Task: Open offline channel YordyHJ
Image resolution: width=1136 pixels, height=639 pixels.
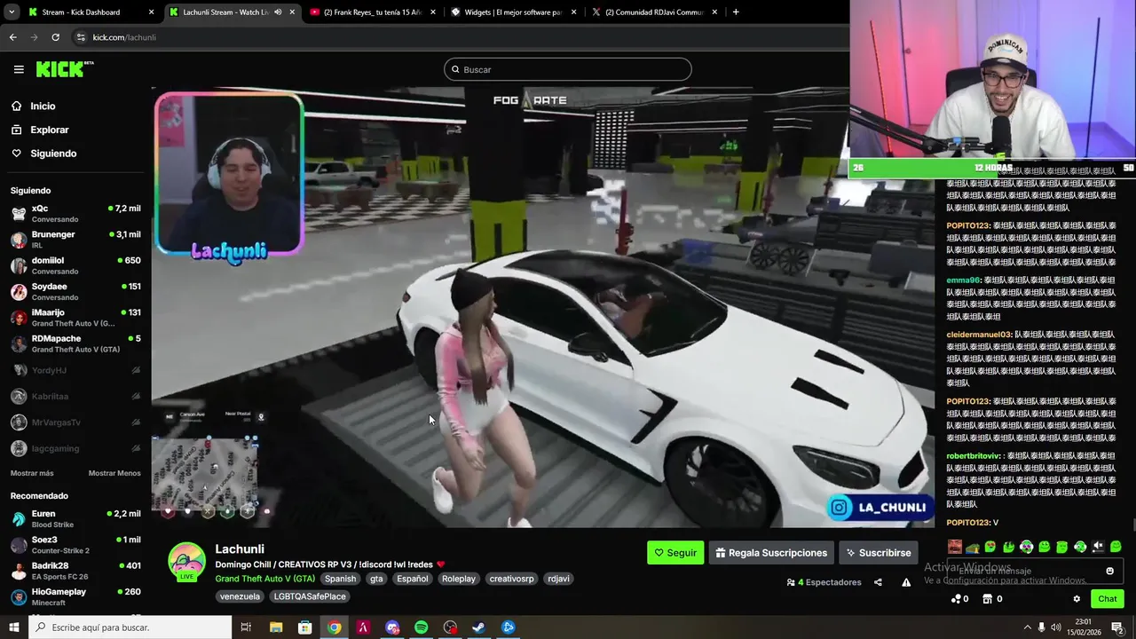Action: [x=75, y=370]
